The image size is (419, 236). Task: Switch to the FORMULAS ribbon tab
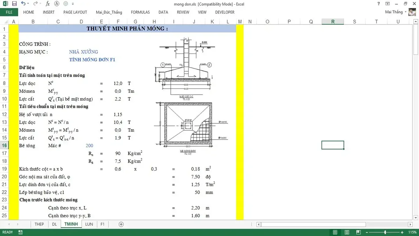140,12
